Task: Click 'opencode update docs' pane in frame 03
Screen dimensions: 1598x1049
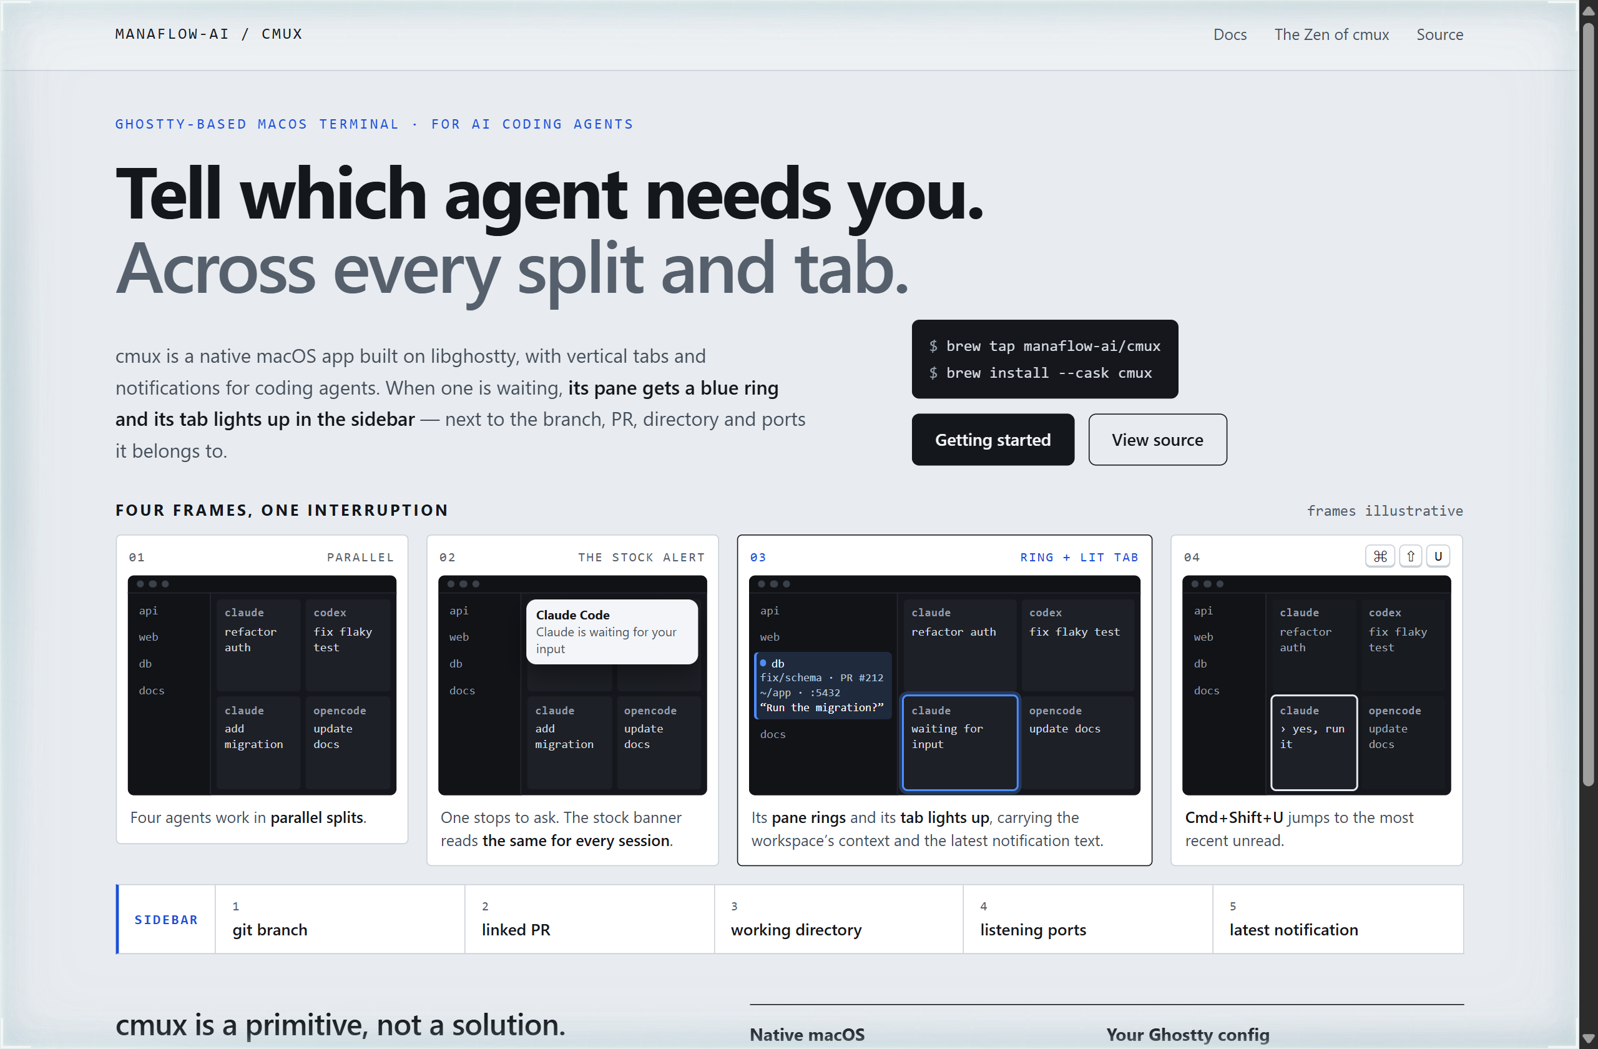Action: pyautogui.click(x=1077, y=742)
